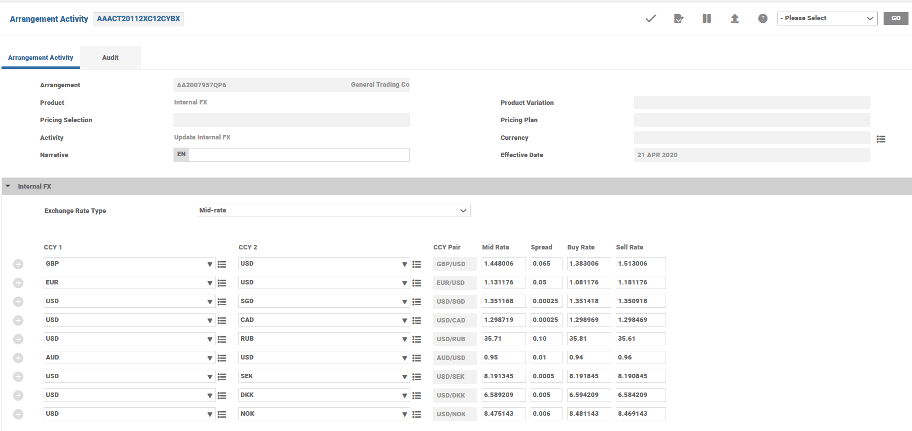Open list icon next to CCY 1 EUR
The width and height of the screenshot is (912, 431).
222,283
